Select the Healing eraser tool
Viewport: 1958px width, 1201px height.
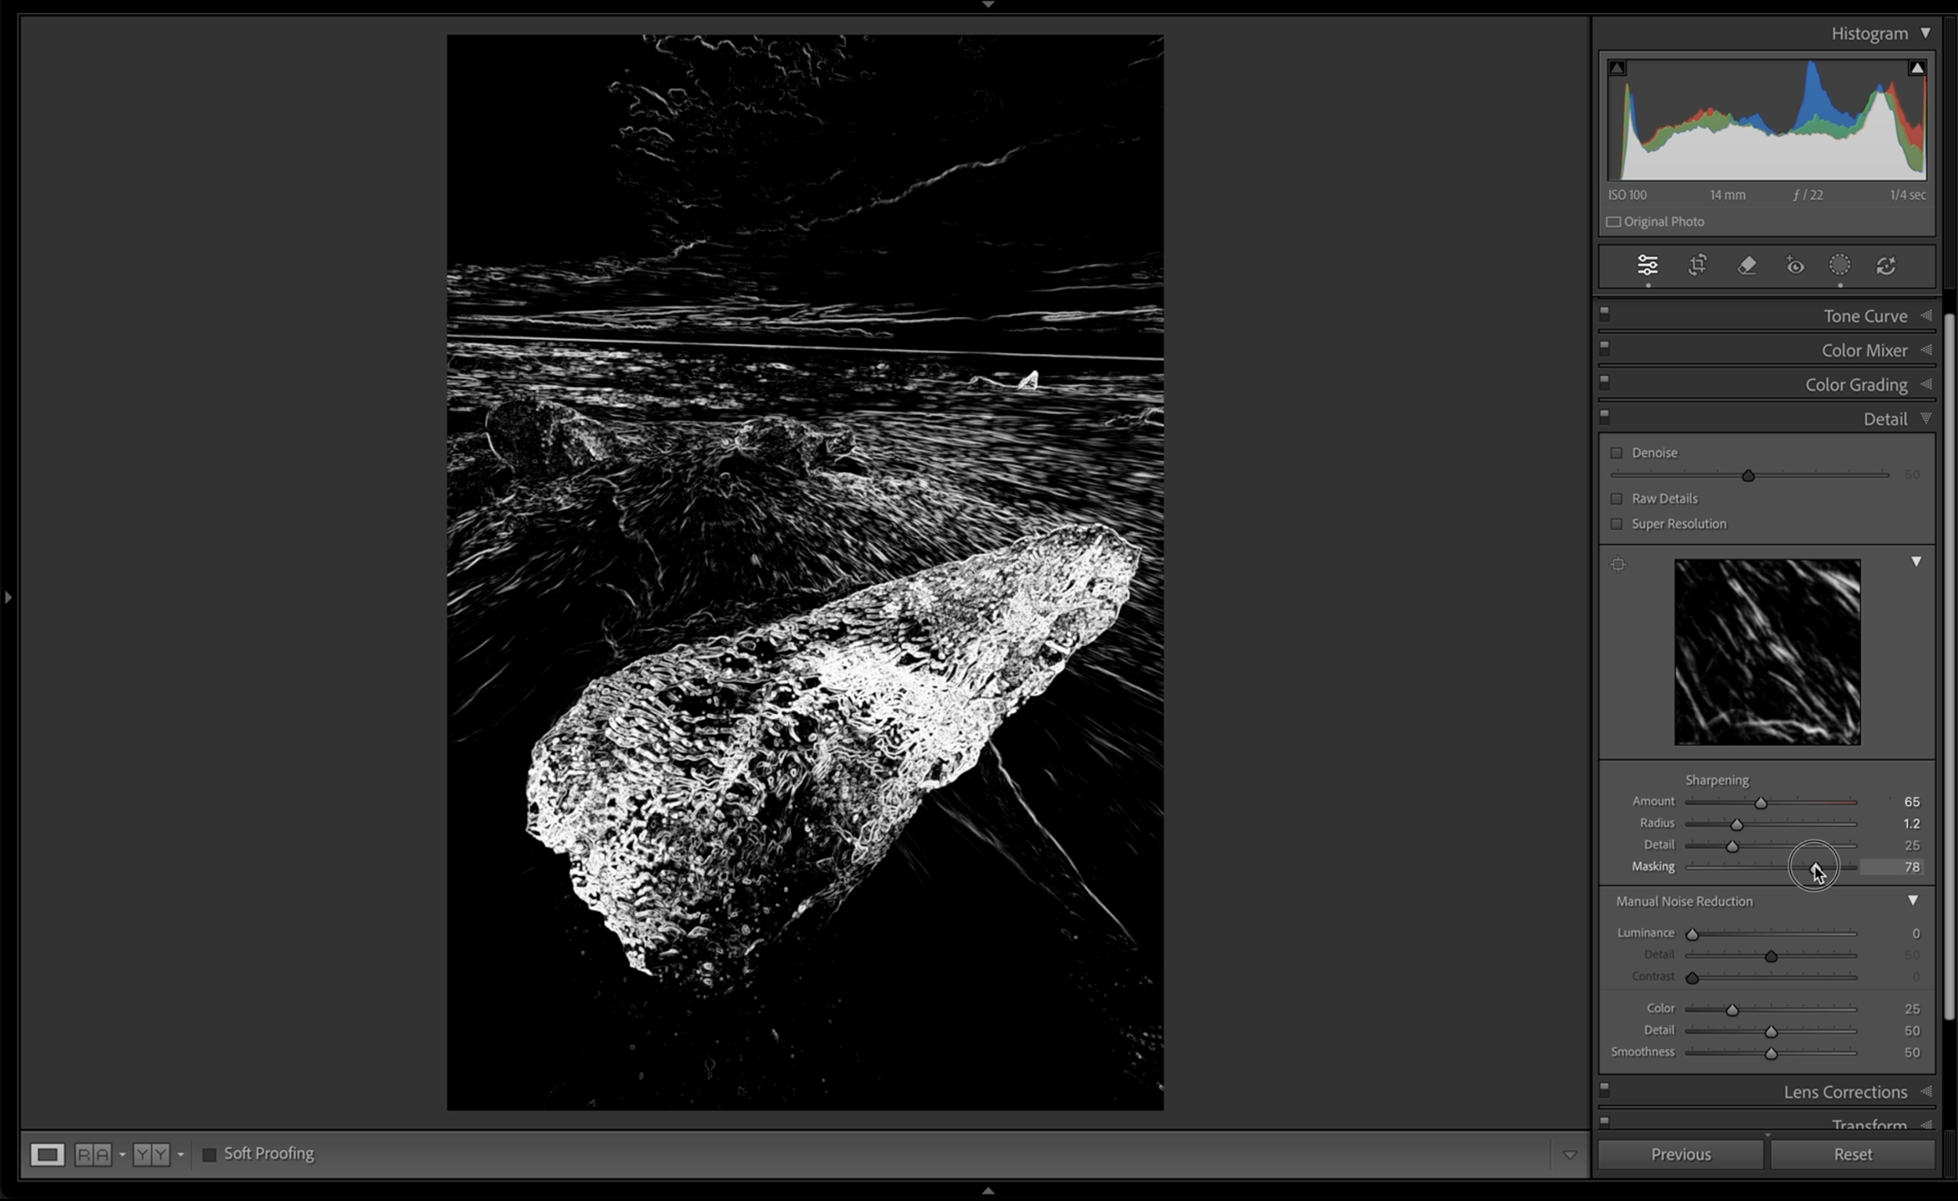tap(1747, 265)
